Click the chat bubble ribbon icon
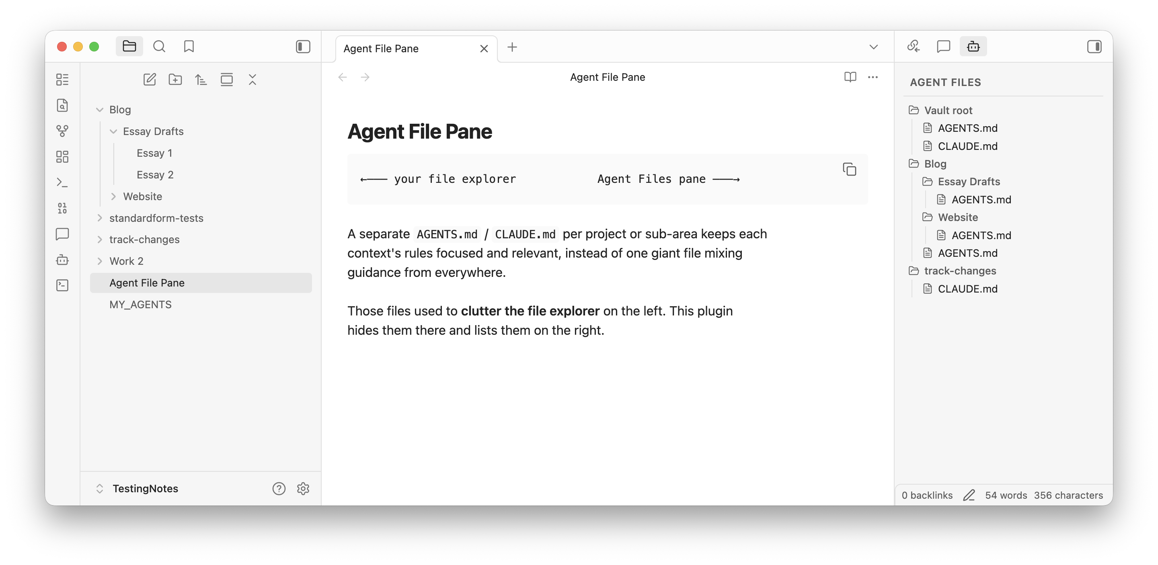Screen dimensions: 1158x565 pyautogui.click(x=62, y=233)
